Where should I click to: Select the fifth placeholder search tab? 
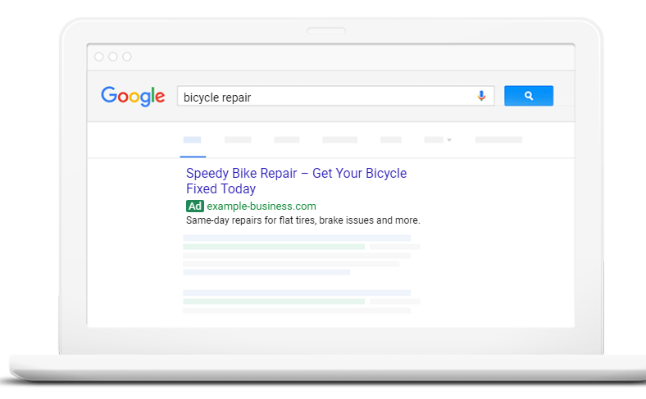pyautogui.click(x=391, y=140)
